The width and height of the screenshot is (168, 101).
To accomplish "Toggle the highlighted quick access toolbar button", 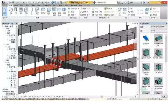I will point(54,2).
